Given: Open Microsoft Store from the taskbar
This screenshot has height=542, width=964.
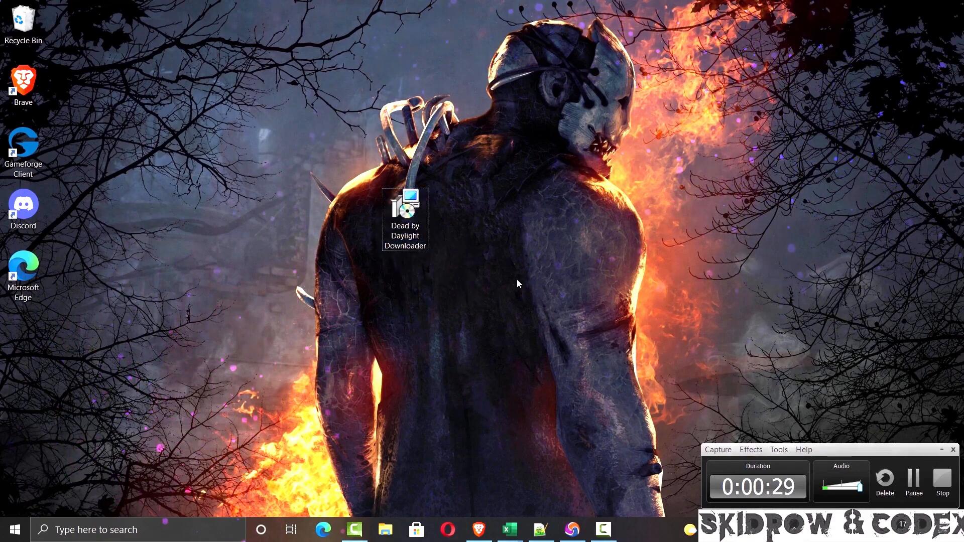Looking at the screenshot, I should pyautogui.click(x=416, y=529).
